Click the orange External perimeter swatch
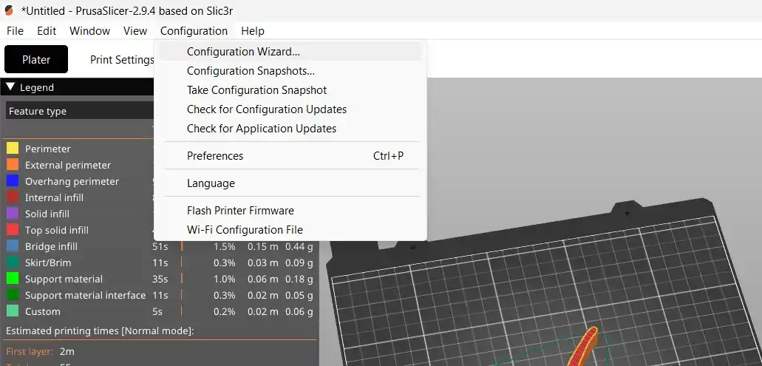 pos(13,165)
